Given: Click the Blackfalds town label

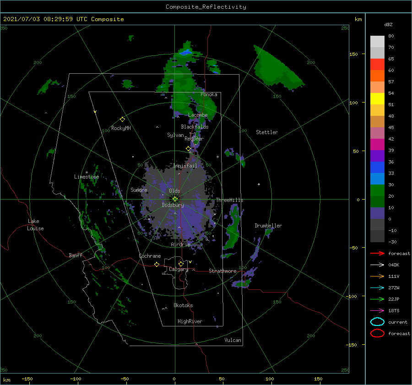Looking at the screenshot, I should pyautogui.click(x=195, y=127).
